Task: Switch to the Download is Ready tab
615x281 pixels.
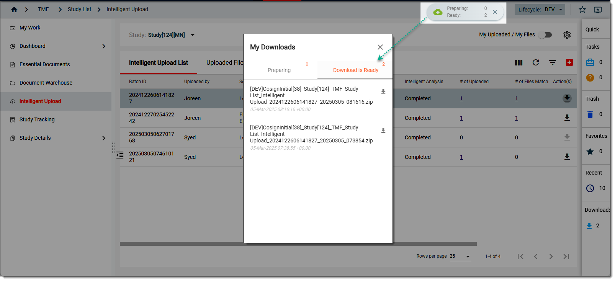Action: [355, 70]
